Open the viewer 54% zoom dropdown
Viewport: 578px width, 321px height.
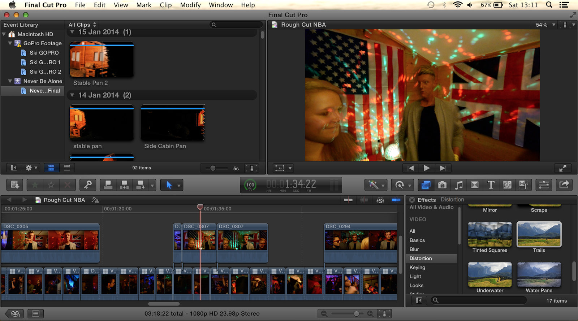coord(545,25)
